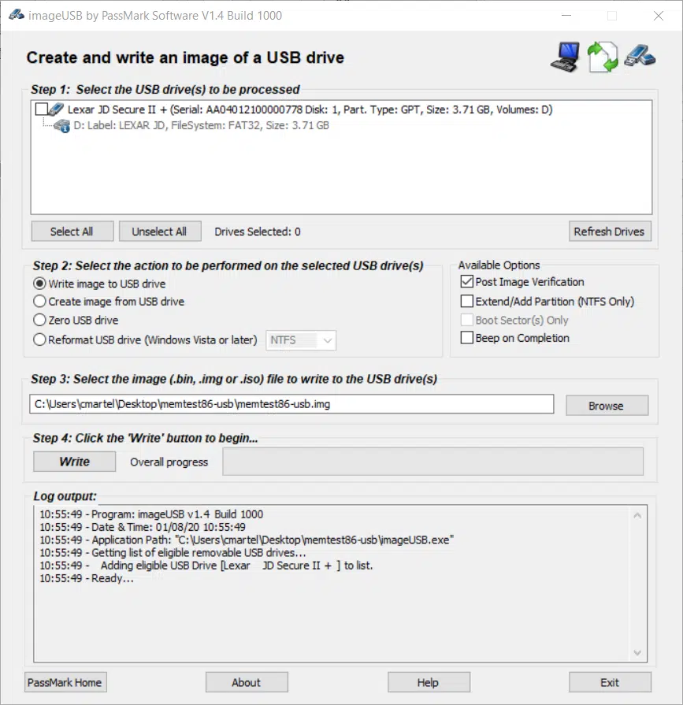Click the Lexar JD Secure drive icon
Screen dimensions: 683x705
(56, 109)
